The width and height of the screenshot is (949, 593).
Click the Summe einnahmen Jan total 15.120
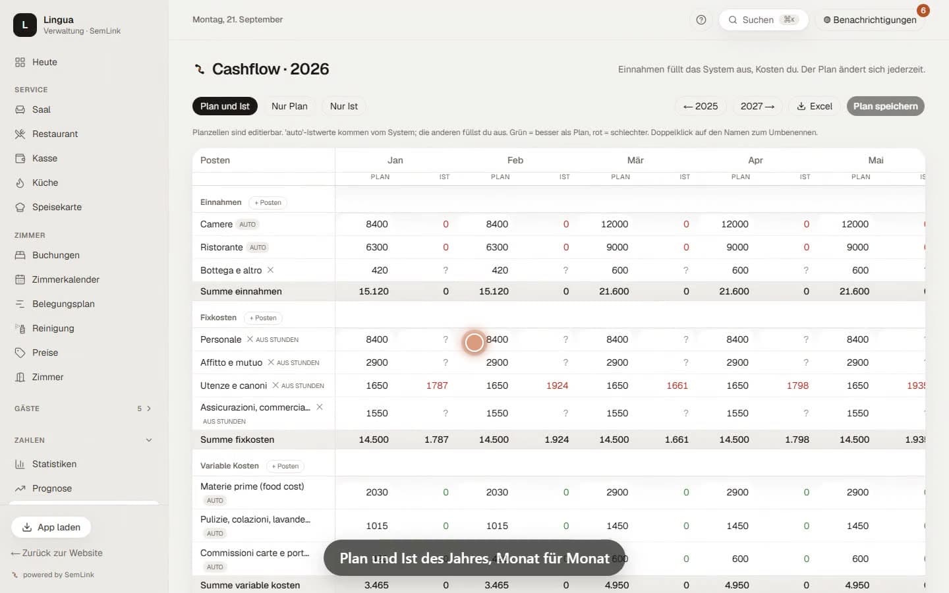tap(374, 291)
